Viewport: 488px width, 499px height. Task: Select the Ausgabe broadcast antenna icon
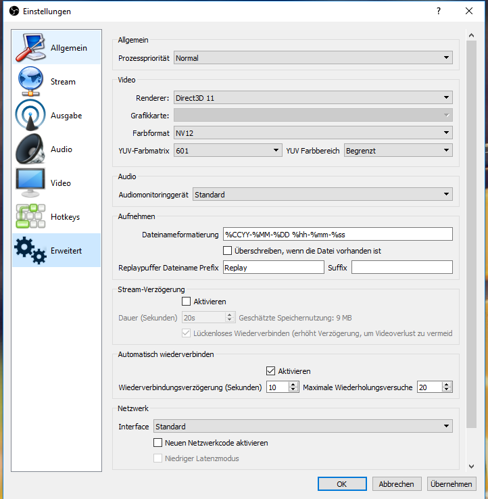30,116
